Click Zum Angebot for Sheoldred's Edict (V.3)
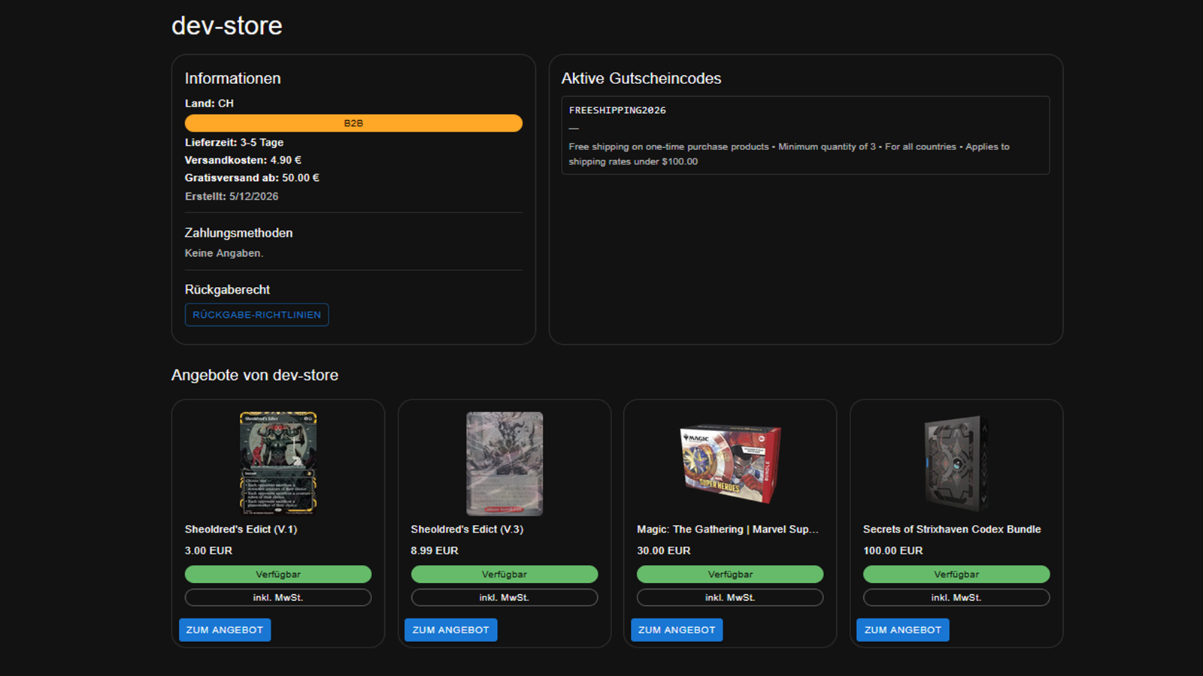 (450, 629)
